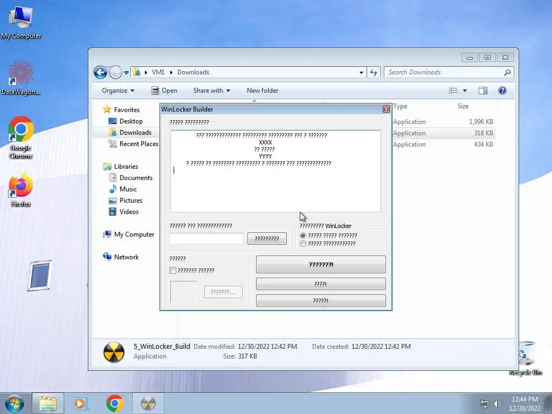Click the Favorites header
Viewport: 552px width, 414px height.
click(121, 110)
